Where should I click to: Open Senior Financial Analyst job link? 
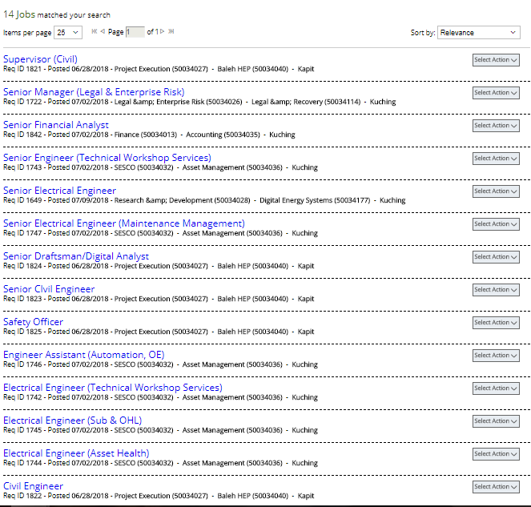pos(56,125)
